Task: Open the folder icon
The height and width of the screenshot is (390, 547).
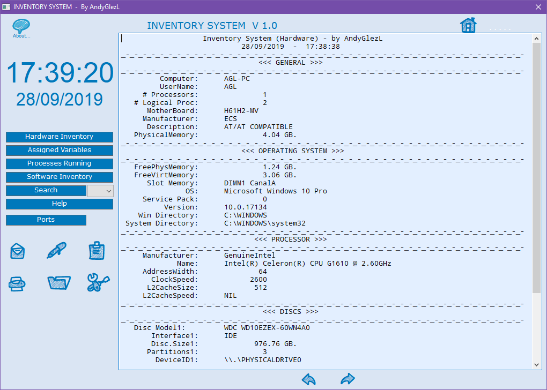Action: pyautogui.click(x=59, y=283)
